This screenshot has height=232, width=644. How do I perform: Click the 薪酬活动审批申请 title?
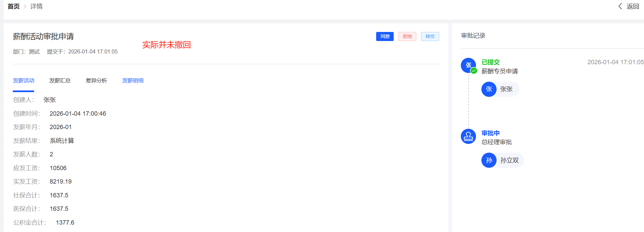pos(44,36)
